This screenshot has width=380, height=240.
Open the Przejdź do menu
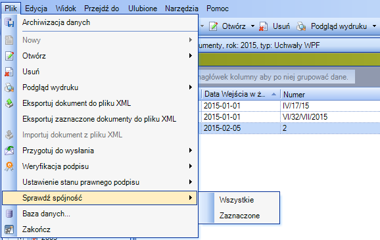coord(101,9)
